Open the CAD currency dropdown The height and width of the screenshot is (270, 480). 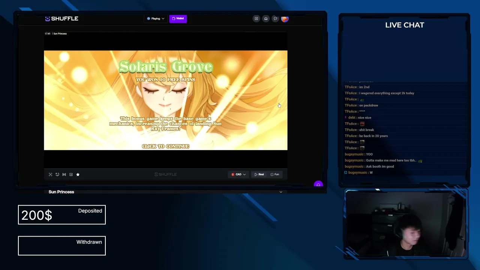238,174
